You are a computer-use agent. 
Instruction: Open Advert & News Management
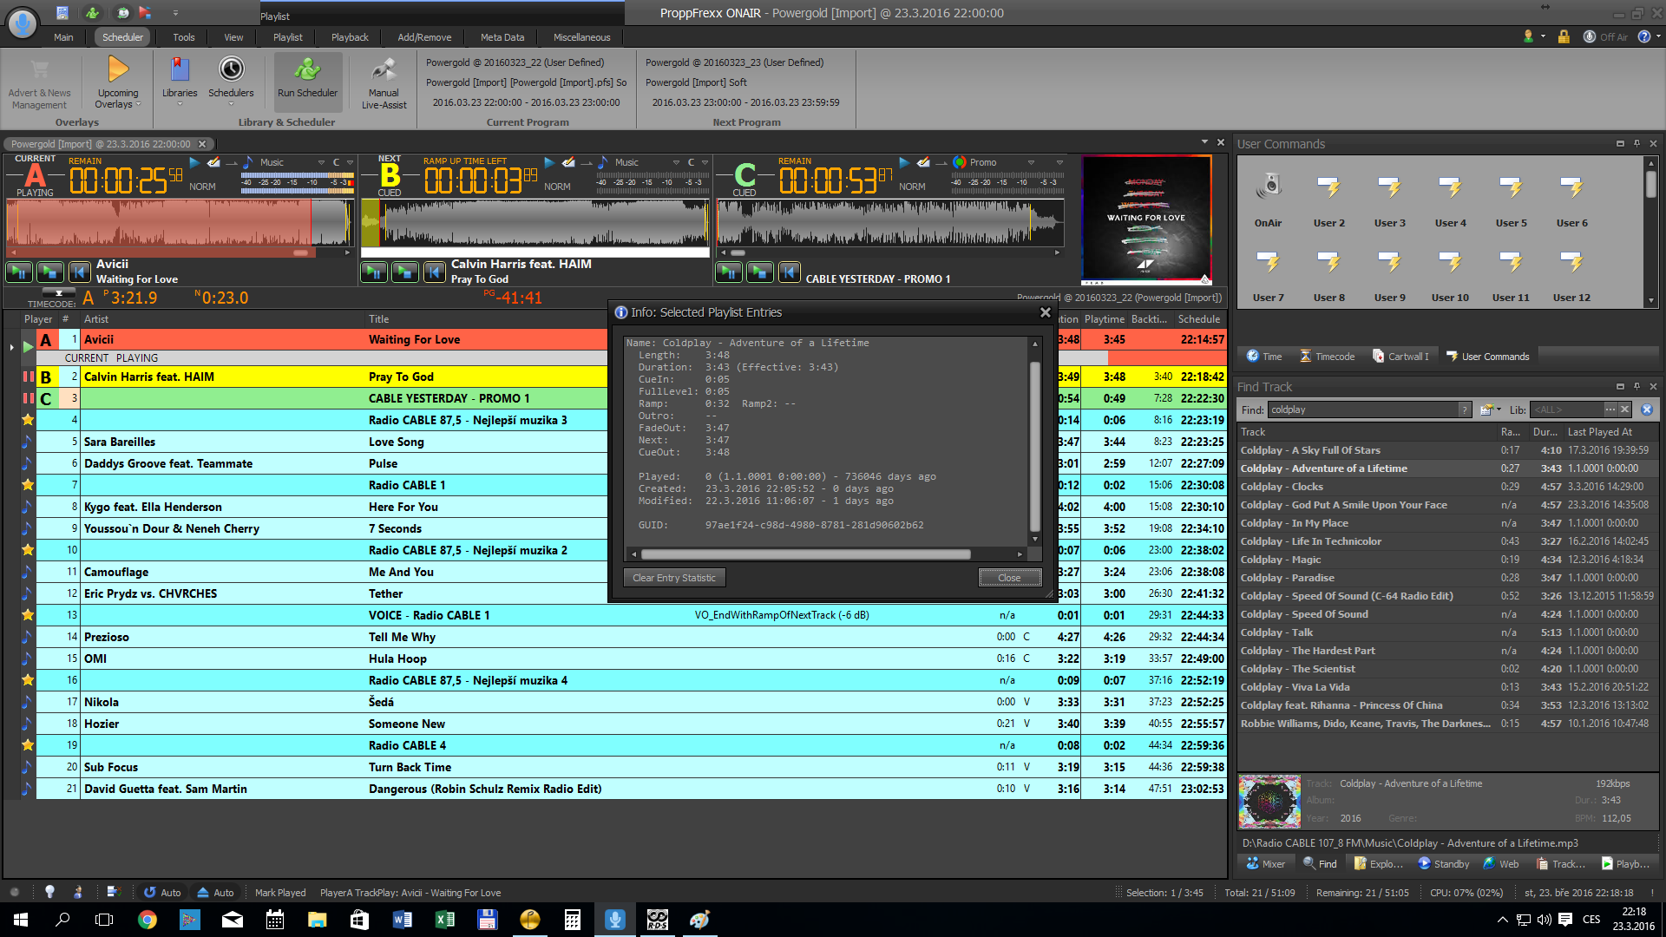[39, 83]
